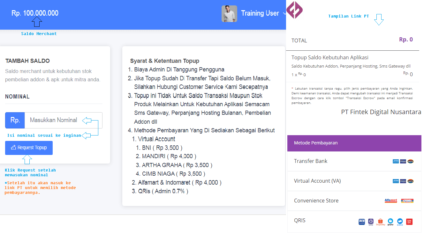The height and width of the screenshot is (234, 431).
Task: Click ATM Bersama icon in Virtual Account row
Action: click(396, 181)
